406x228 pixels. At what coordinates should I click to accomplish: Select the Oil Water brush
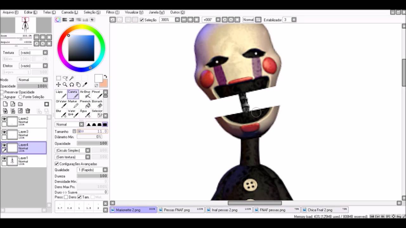pyautogui.click(x=61, y=104)
